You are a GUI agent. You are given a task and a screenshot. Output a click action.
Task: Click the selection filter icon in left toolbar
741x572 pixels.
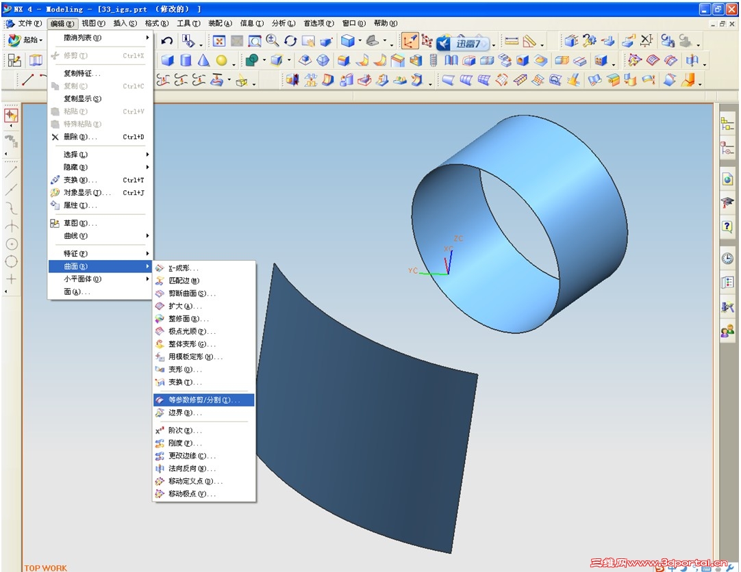click(11, 115)
